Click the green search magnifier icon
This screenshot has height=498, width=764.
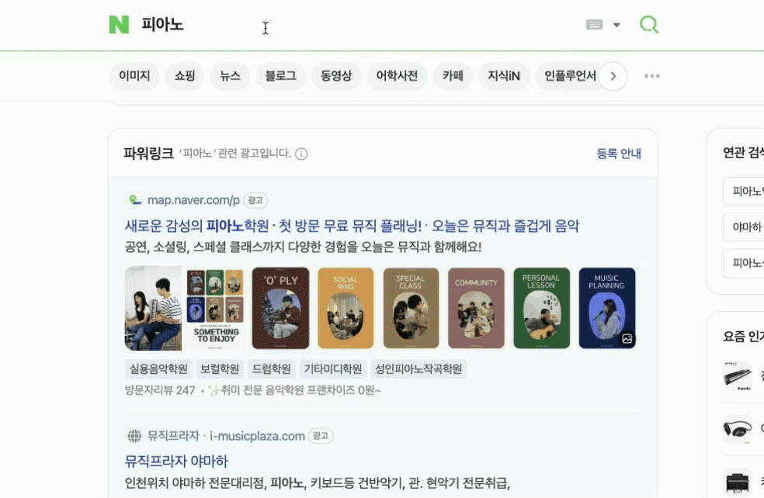coord(648,24)
